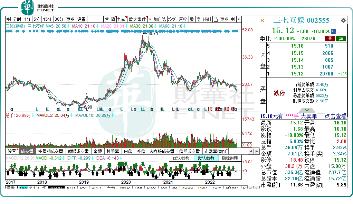
Task: Click sell level 1 price 15.12
Action: [297, 74]
